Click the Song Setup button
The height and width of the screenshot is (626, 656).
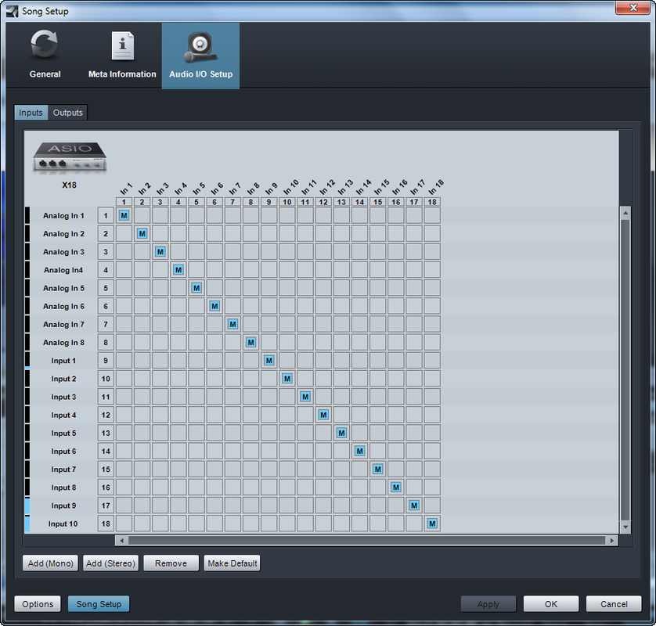[x=99, y=604]
